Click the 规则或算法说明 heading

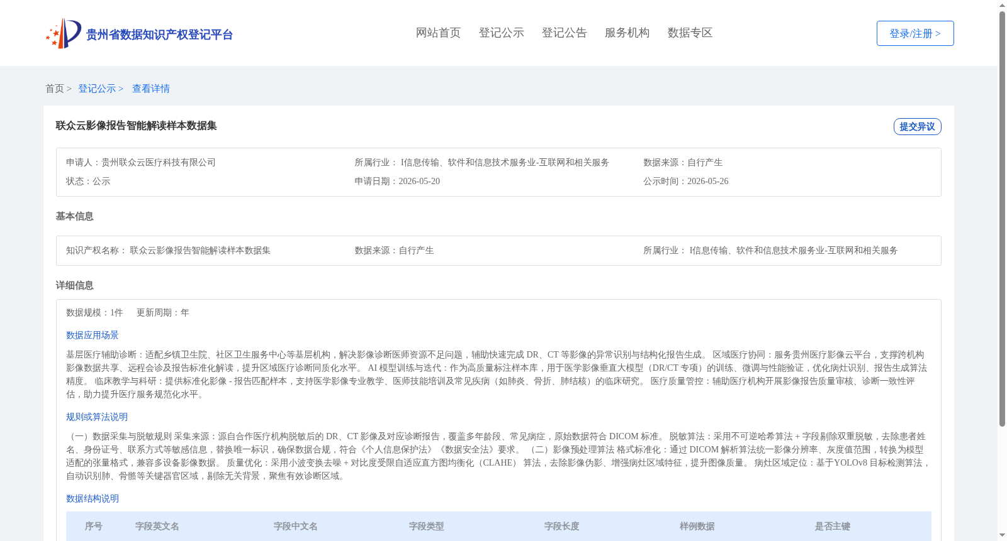point(97,417)
